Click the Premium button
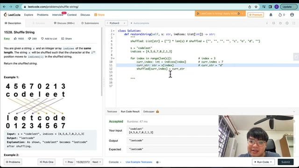This screenshot has width=299, height=168. 256,14
